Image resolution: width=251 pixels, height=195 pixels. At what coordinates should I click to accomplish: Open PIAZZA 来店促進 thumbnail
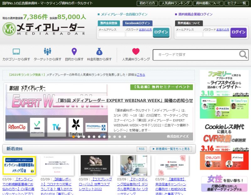click(x=172, y=166)
